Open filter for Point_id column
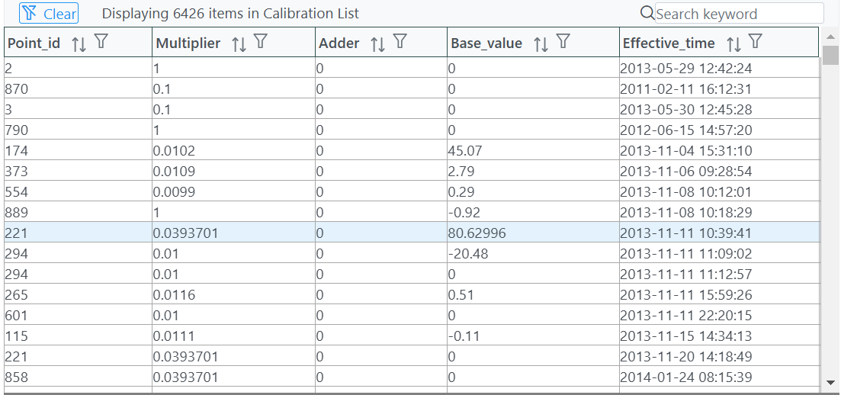841x395 pixels. coord(101,41)
